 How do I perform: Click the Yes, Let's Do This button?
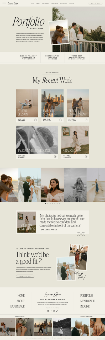point(25,276)
